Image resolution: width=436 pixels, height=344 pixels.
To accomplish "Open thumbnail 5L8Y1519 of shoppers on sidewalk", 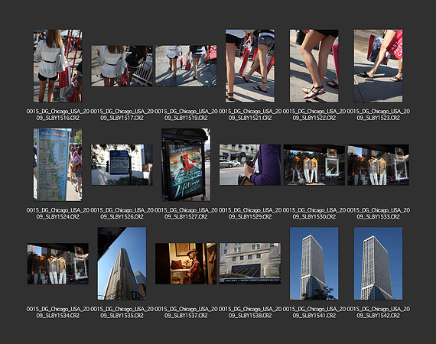I will click(186, 66).
